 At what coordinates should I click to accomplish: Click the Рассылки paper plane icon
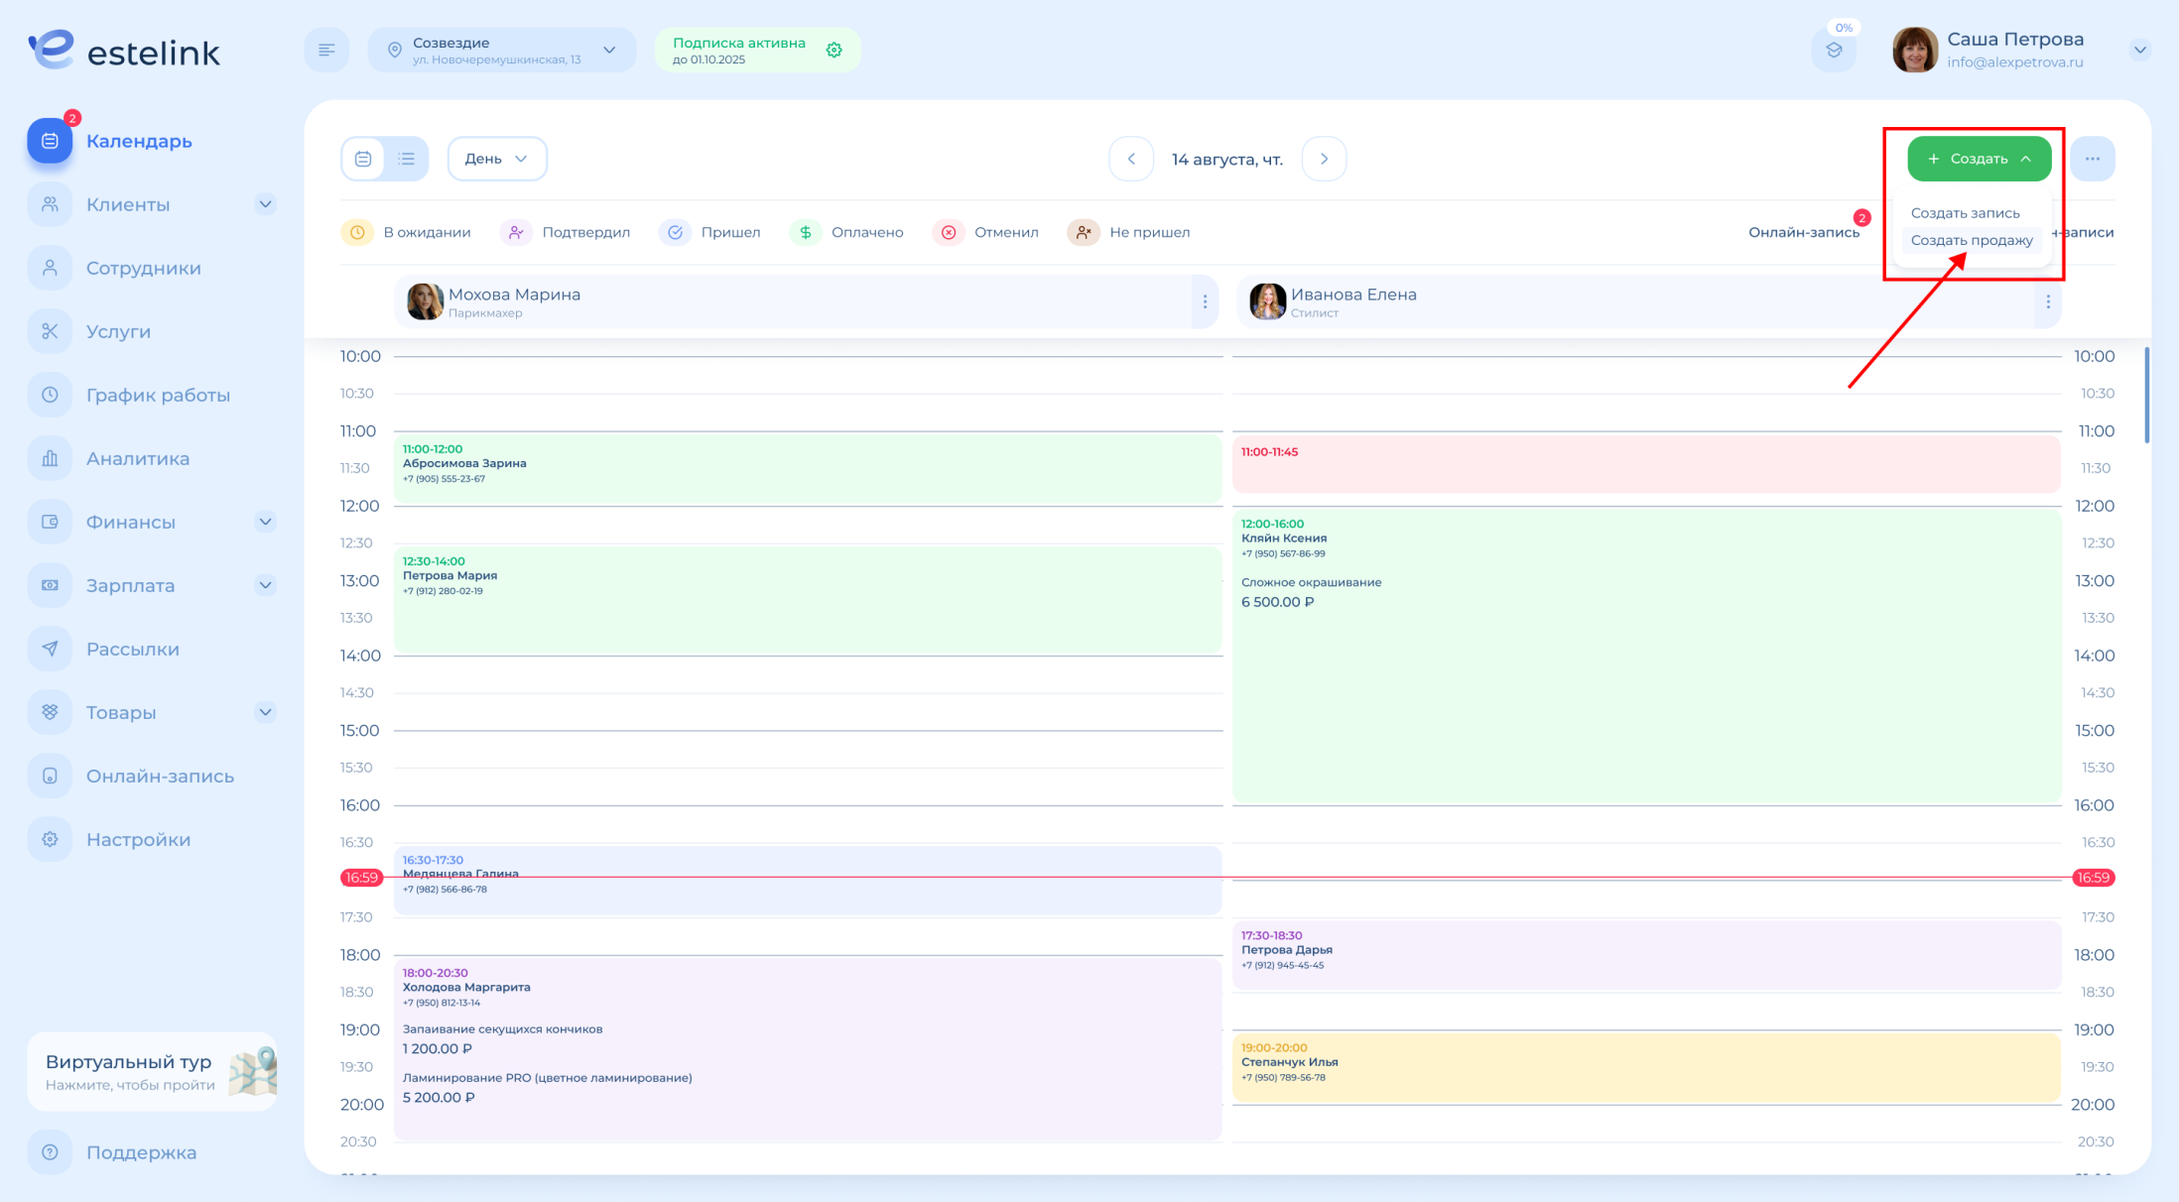tap(50, 649)
